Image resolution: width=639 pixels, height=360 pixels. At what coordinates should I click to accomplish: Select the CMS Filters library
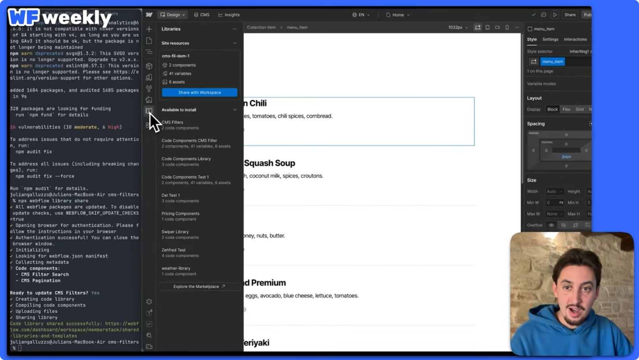[x=199, y=125]
